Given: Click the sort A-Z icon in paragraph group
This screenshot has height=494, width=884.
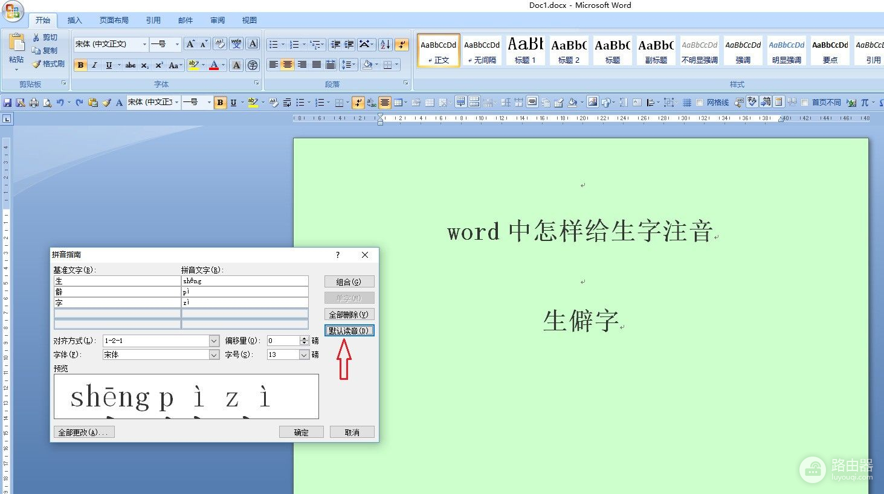Looking at the screenshot, I should [385, 45].
